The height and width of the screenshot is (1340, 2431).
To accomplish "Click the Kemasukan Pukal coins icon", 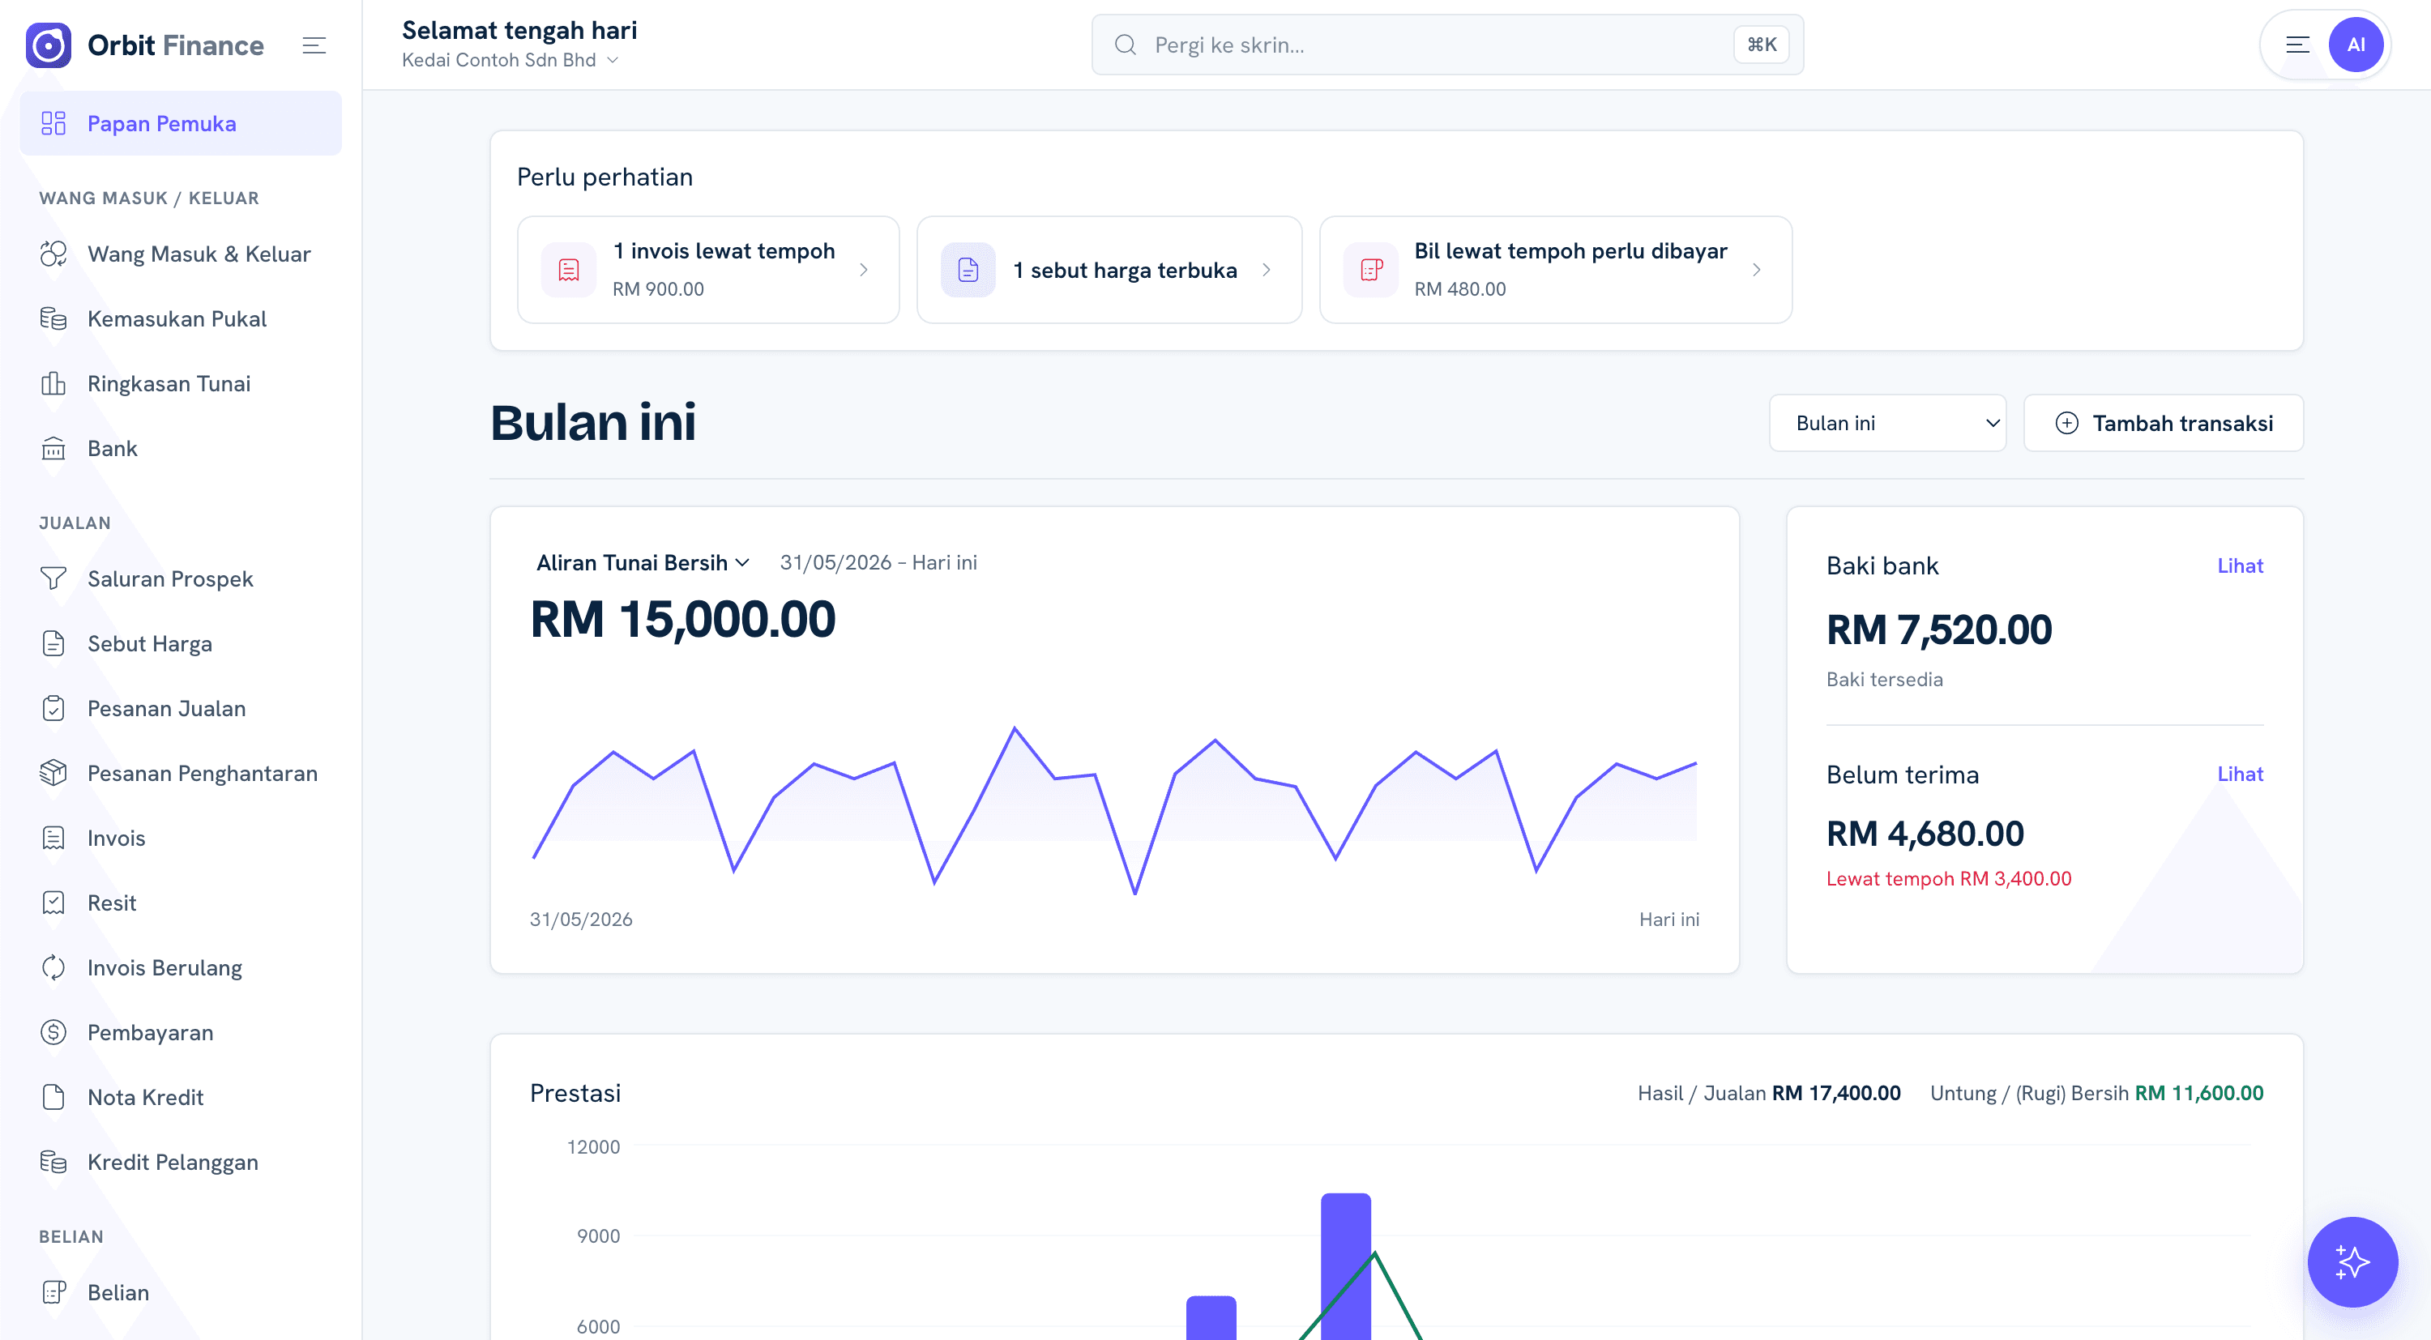I will [x=53, y=319].
